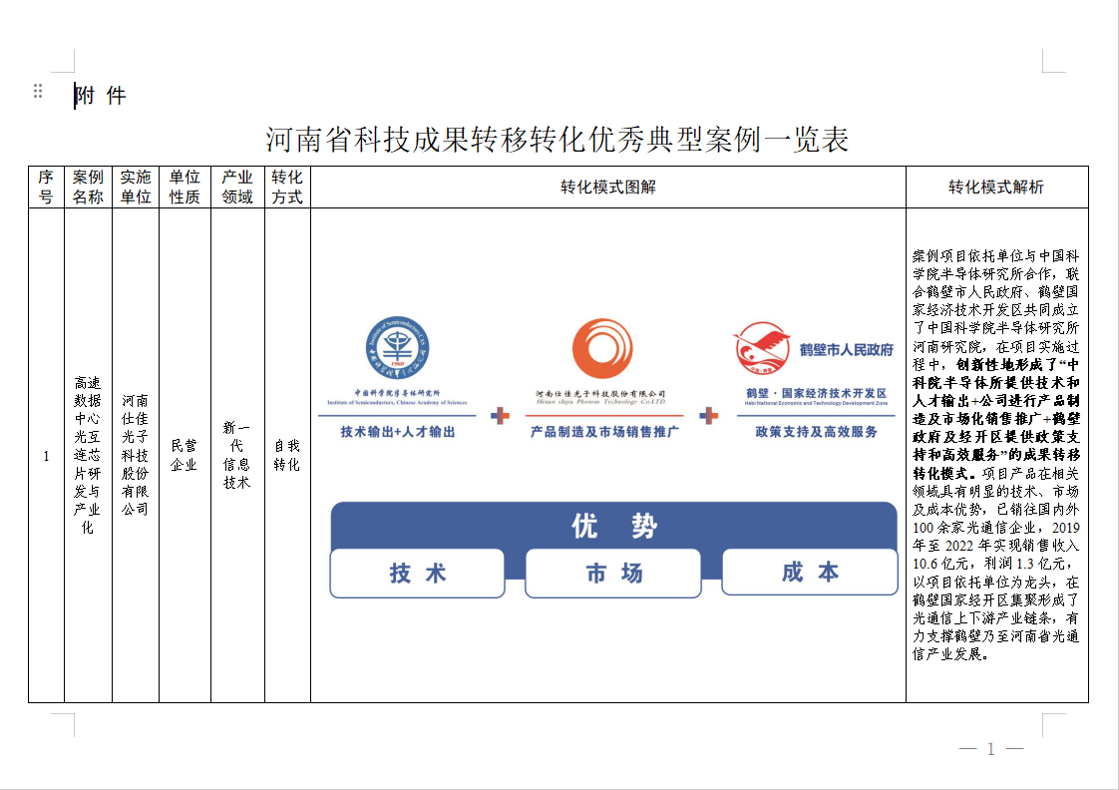Click the 转化模式图解 header cell
This screenshot has height=790, width=1119.
(608, 188)
